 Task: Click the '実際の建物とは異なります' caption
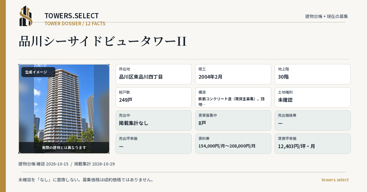point(64,148)
